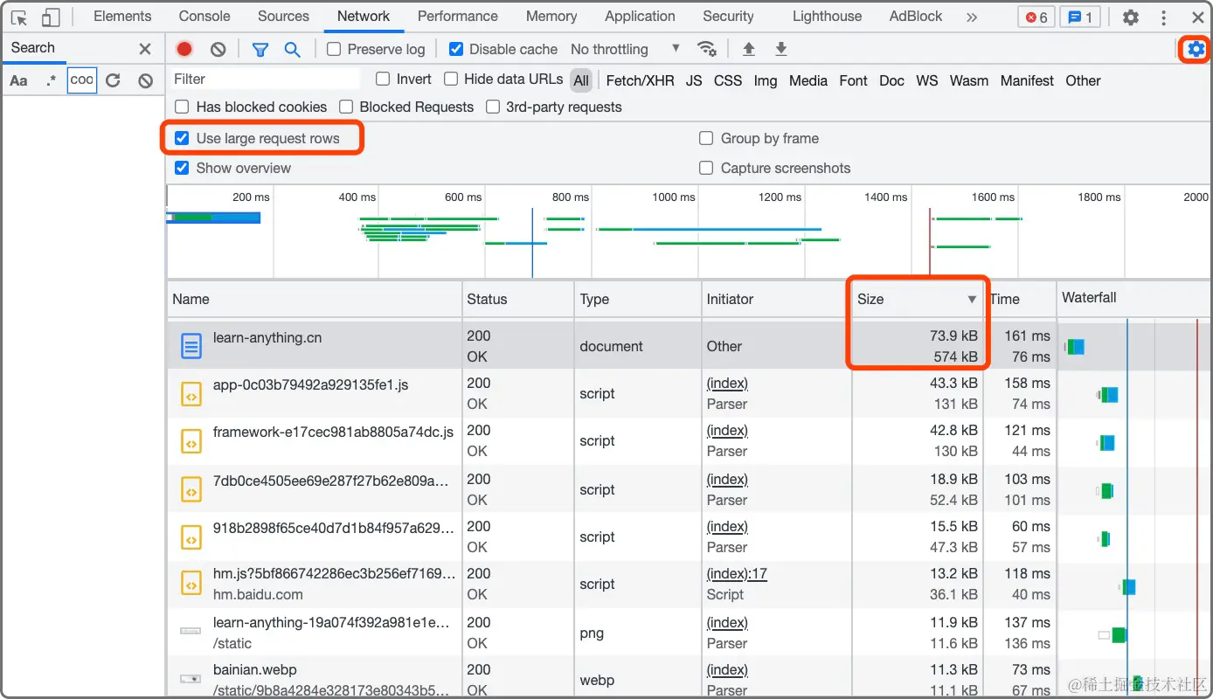This screenshot has width=1213, height=699.
Task: Clear the network log with the clear icon
Action: (218, 50)
